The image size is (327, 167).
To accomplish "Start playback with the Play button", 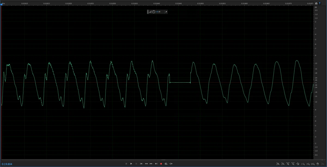I will click(131, 164).
